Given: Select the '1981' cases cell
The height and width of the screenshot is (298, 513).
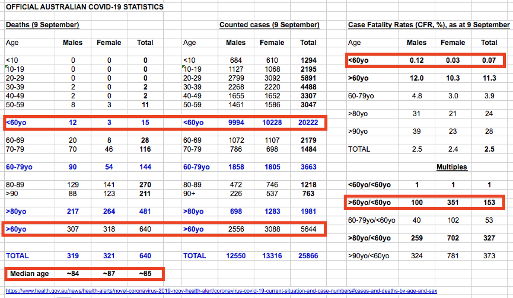Looking at the screenshot, I should click(x=308, y=211).
